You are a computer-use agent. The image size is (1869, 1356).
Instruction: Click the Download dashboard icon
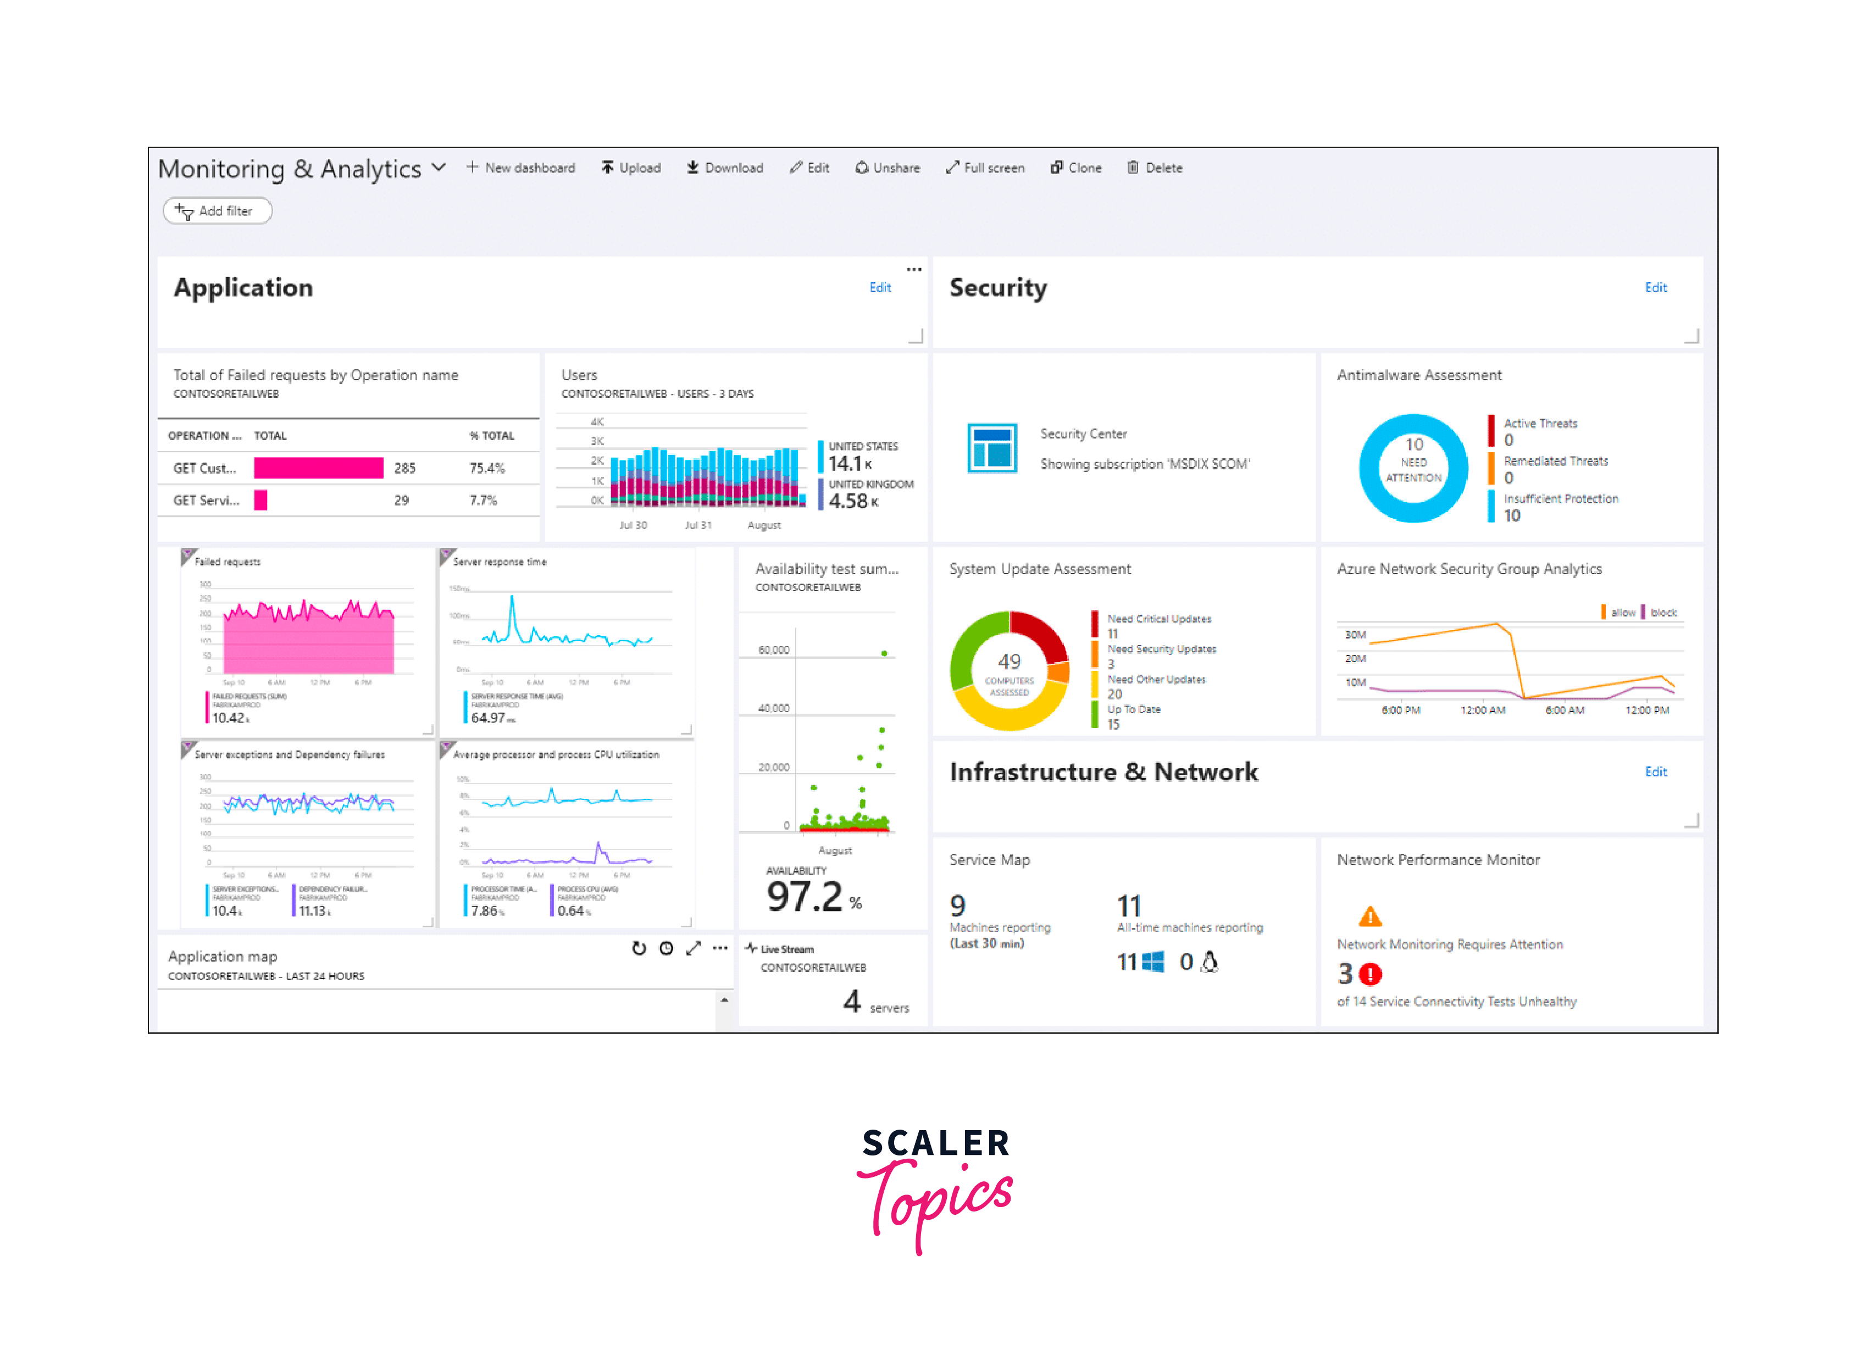(693, 168)
